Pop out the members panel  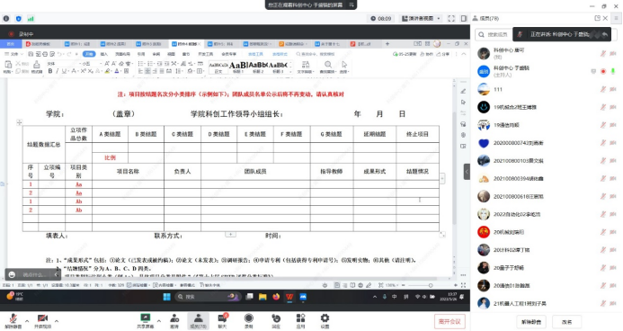tap(597, 18)
